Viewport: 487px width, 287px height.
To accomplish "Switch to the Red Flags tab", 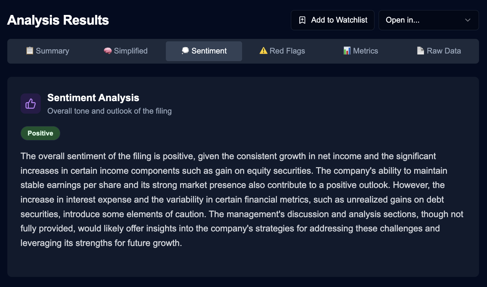I will [282, 51].
